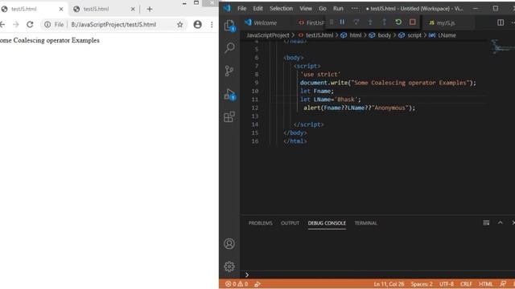Click the VS Code logo icon
The image size is (515, 289).
click(227, 8)
